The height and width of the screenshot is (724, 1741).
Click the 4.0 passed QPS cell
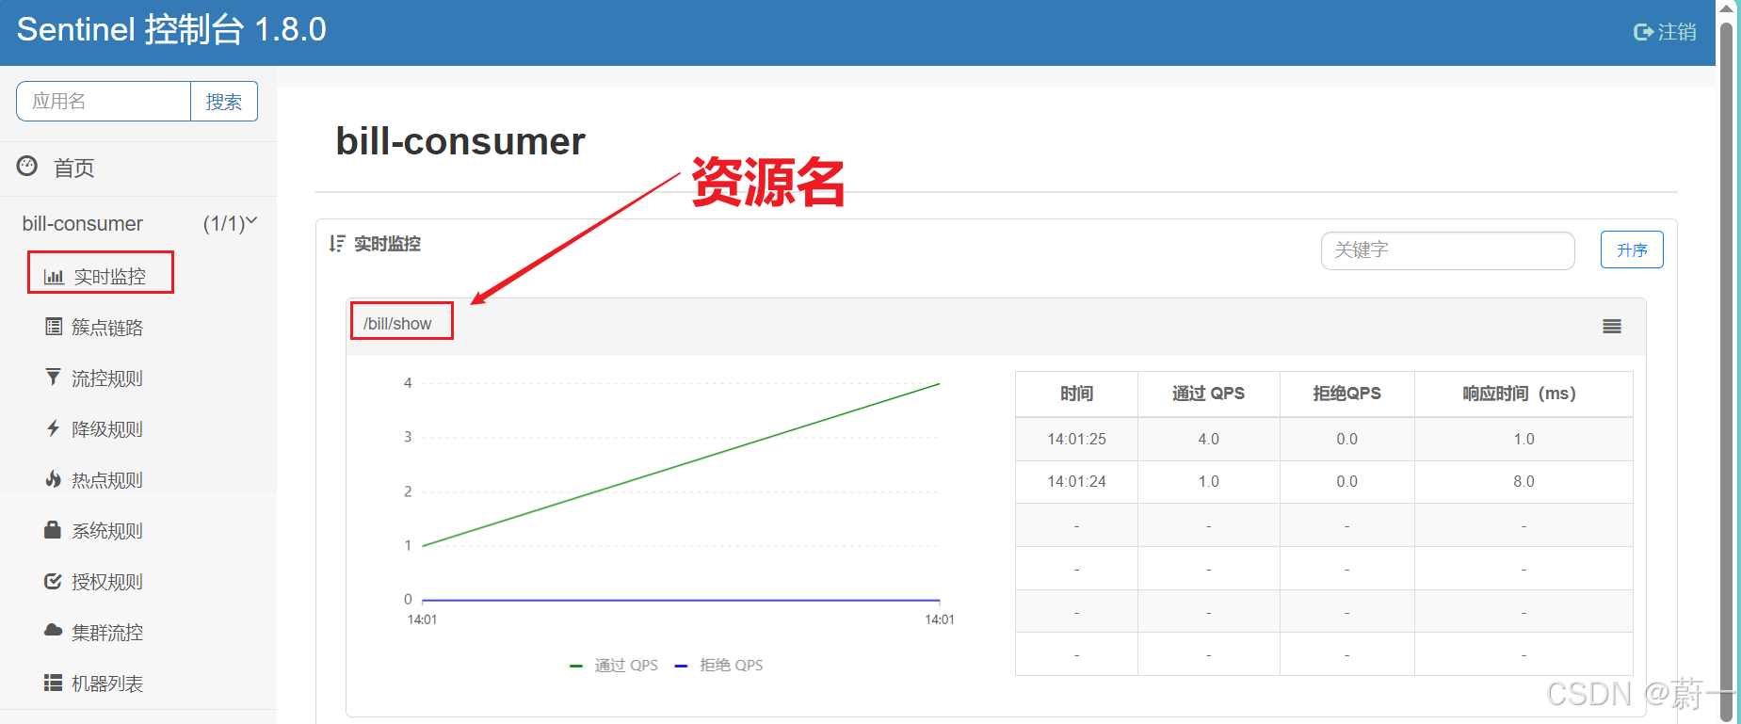(1208, 439)
